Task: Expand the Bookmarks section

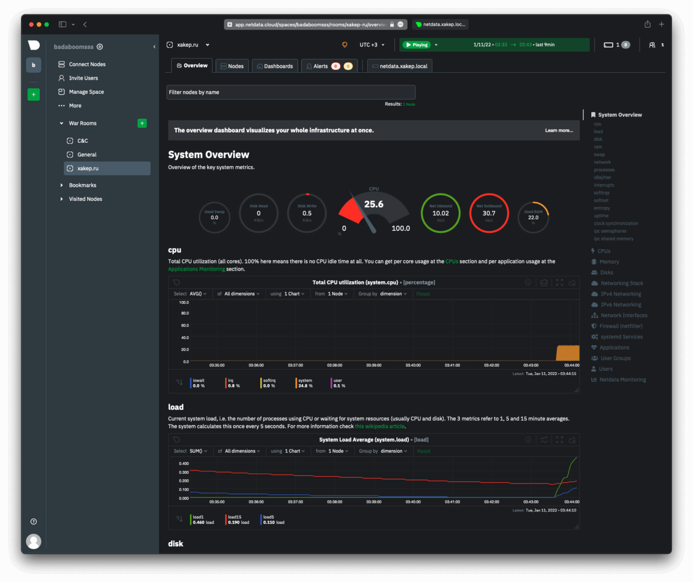Action: point(61,185)
